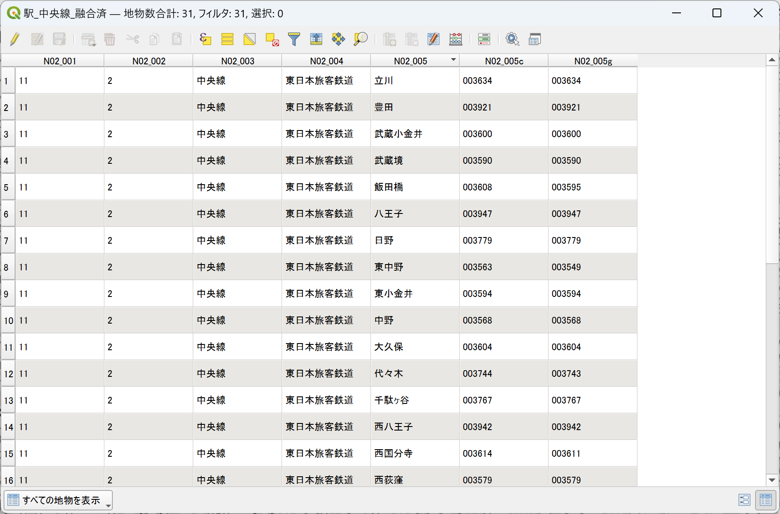Image resolution: width=780 pixels, height=514 pixels.
Task: Open select features by expression
Action: click(x=205, y=39)
